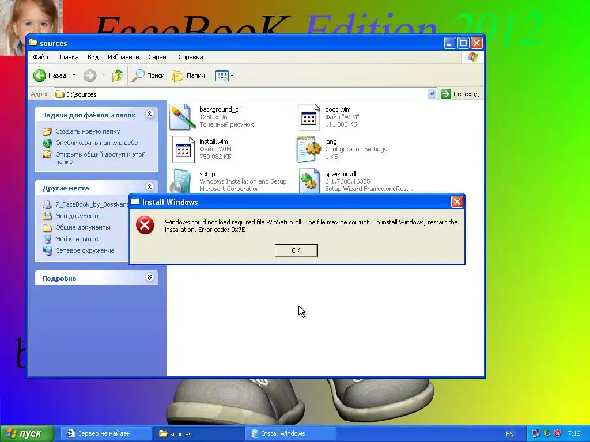Screen dimensions: 590x442
Task: Select the install.wim file icon
Action: click(183, 149)
